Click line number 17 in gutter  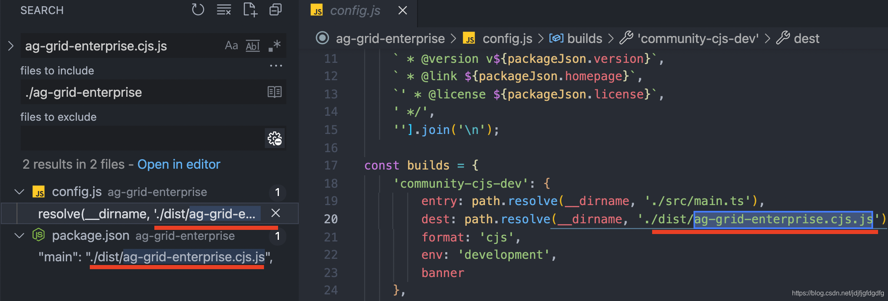pyautogui.click(x=331, y=165)
